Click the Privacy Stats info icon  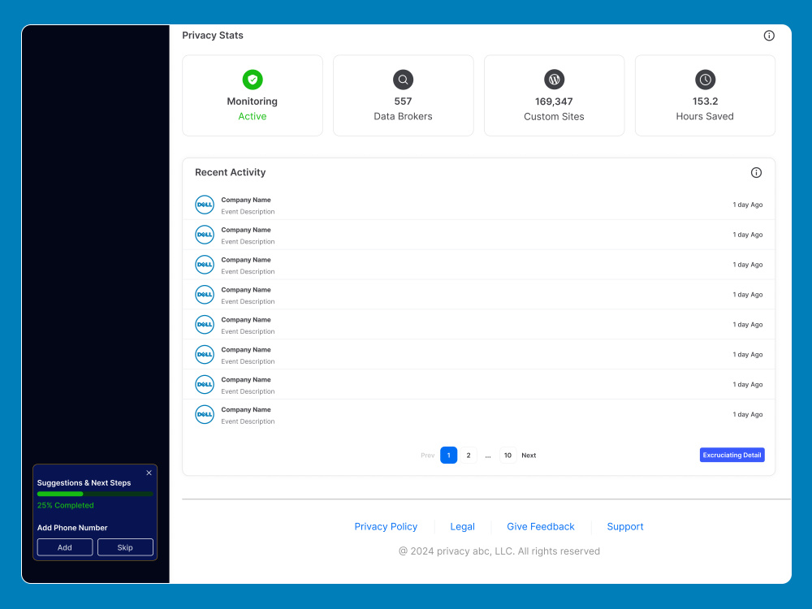point(769,35)
